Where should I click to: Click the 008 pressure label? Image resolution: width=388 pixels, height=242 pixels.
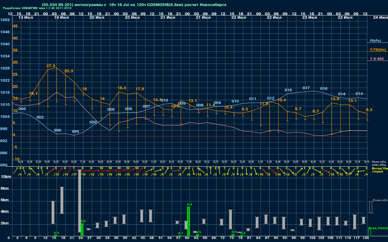200,105
